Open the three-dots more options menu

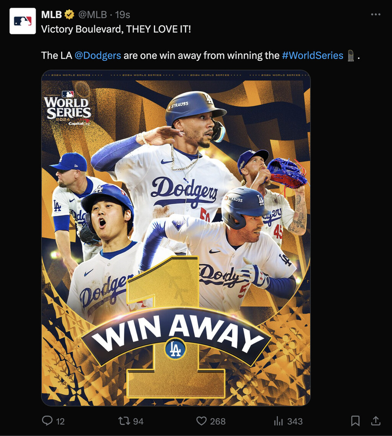point(376,14)
